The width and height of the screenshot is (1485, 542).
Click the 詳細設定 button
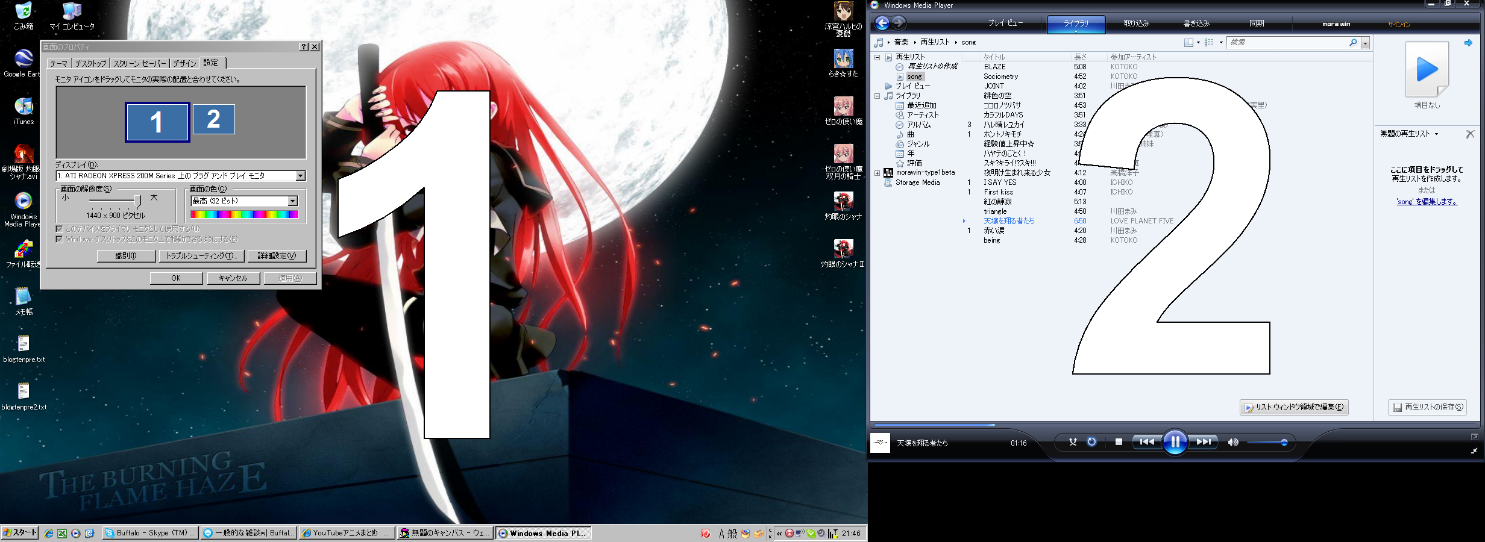(x=277, y=256)
